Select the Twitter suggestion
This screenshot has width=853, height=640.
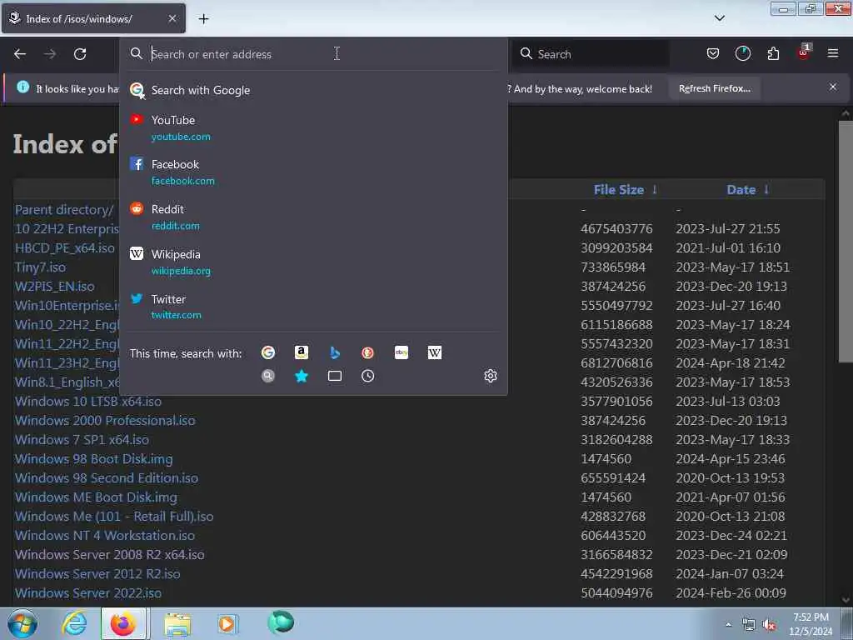click(314, 307)
